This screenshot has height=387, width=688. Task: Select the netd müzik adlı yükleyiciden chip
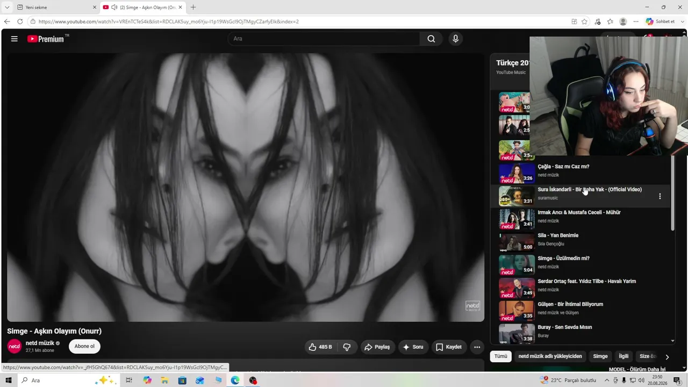pos(550,356)
